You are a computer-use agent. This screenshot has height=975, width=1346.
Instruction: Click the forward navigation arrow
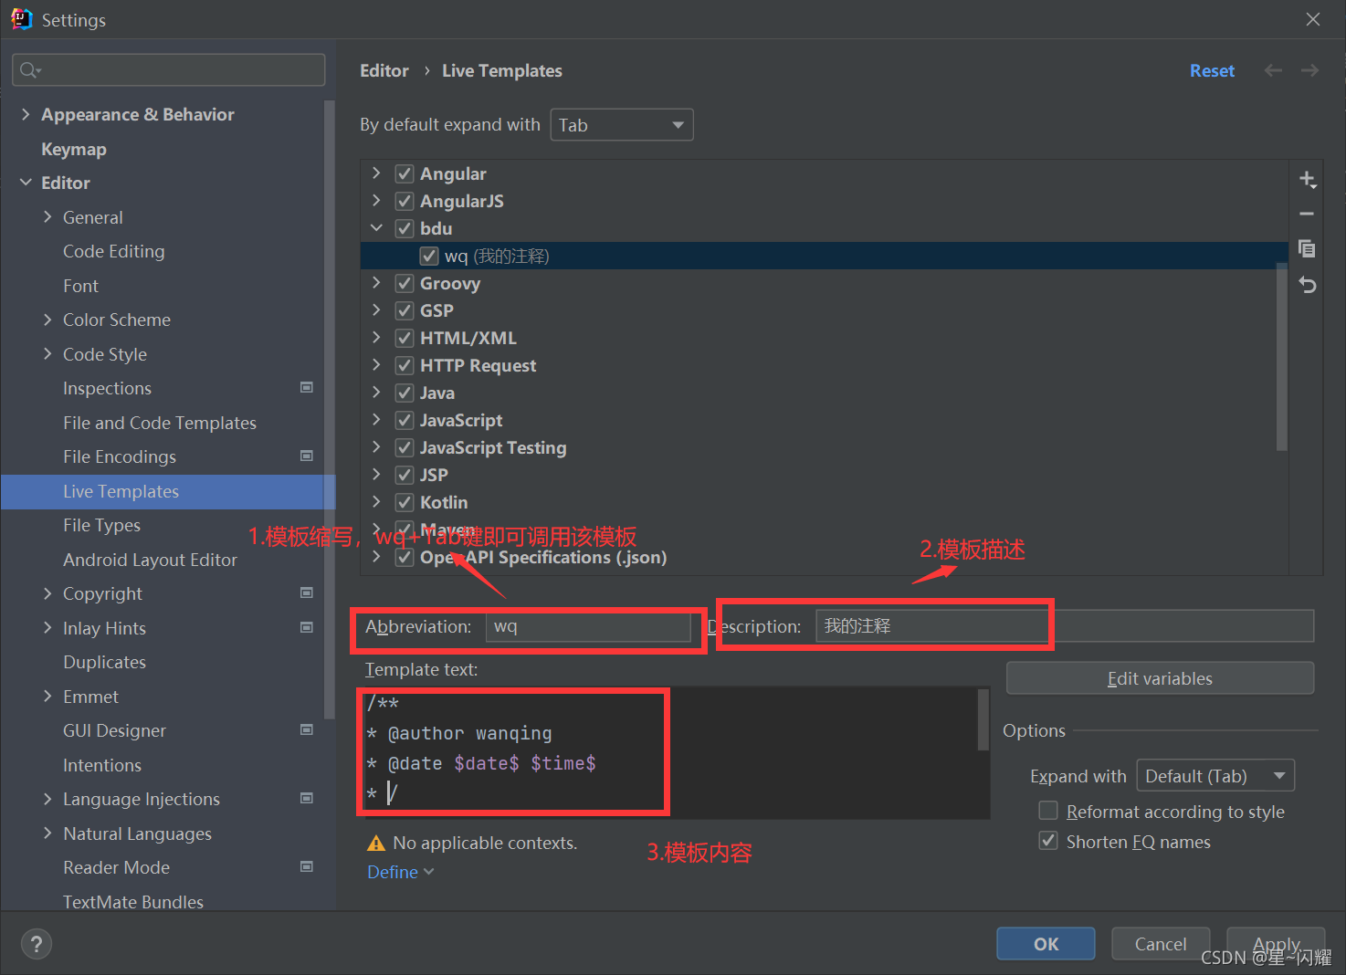1309,70
